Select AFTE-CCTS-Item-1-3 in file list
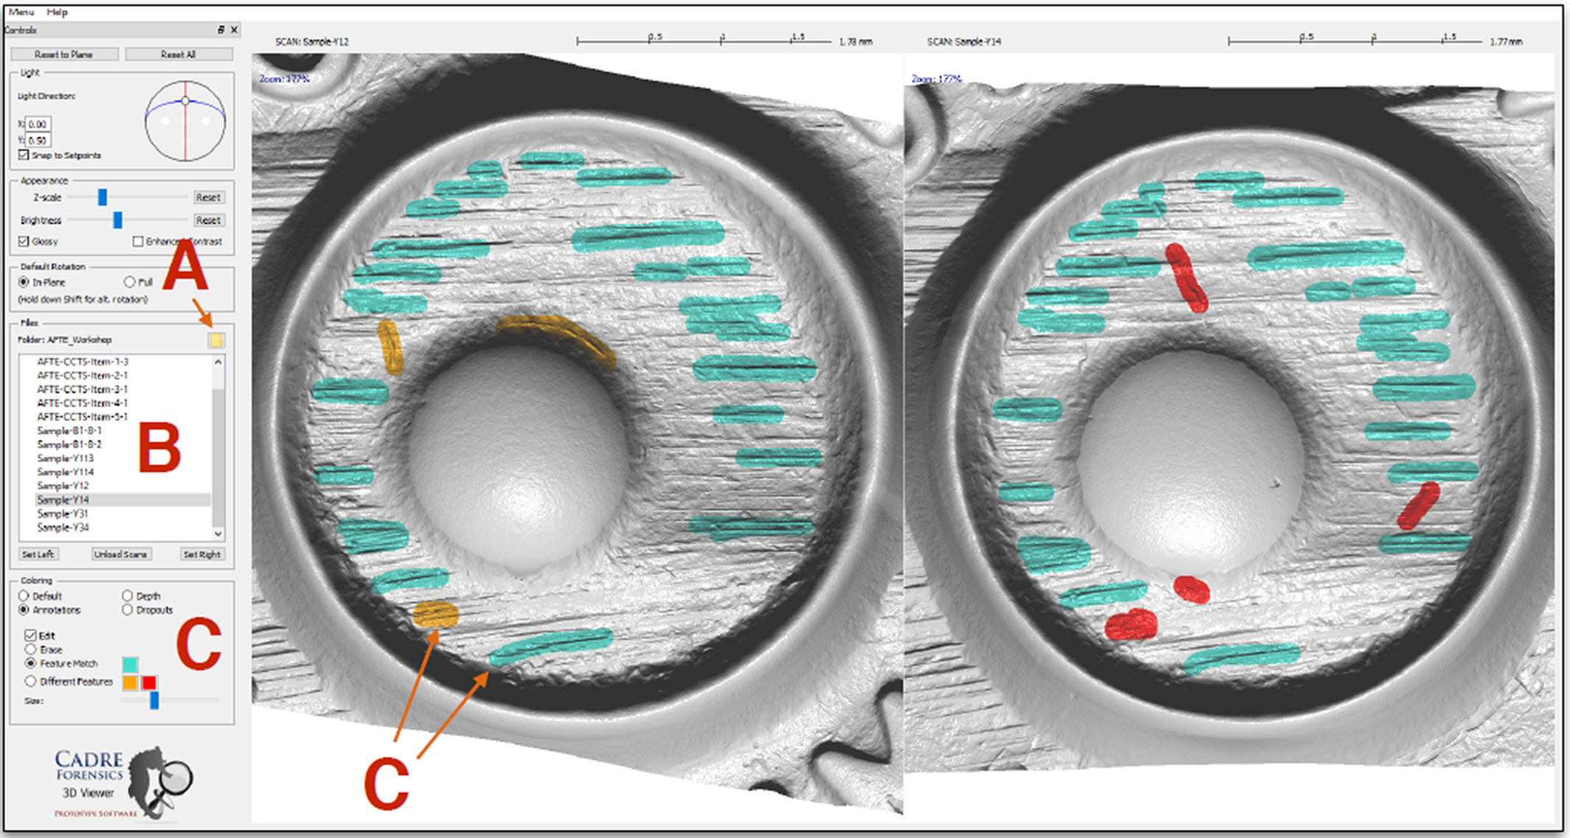 click(x=82, y=362)
